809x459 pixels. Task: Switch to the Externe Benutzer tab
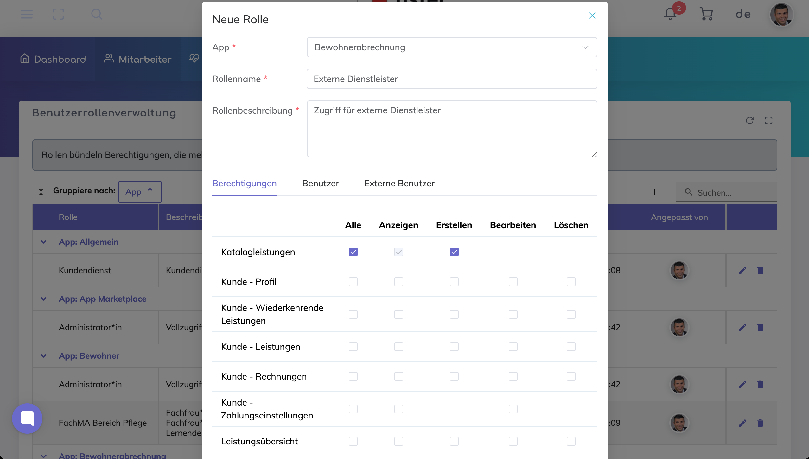point(399,184)
